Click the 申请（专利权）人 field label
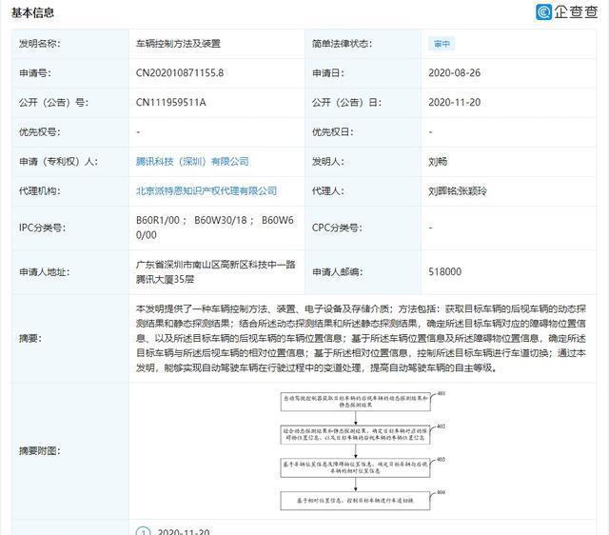Screen dimensions: 609x535 58,161
